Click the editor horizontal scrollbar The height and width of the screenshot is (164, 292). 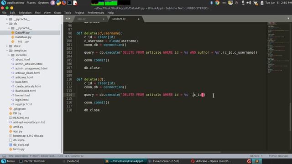(142, 152)
